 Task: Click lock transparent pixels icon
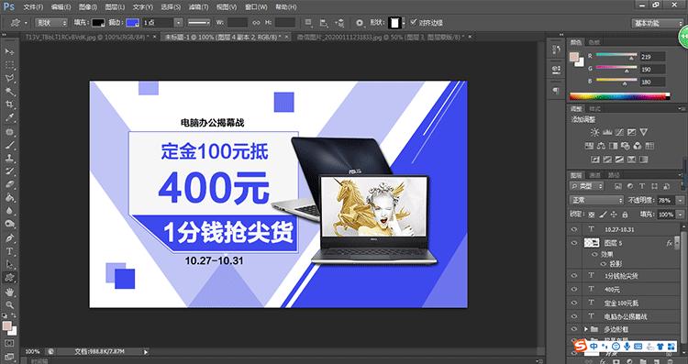point(592,215)
